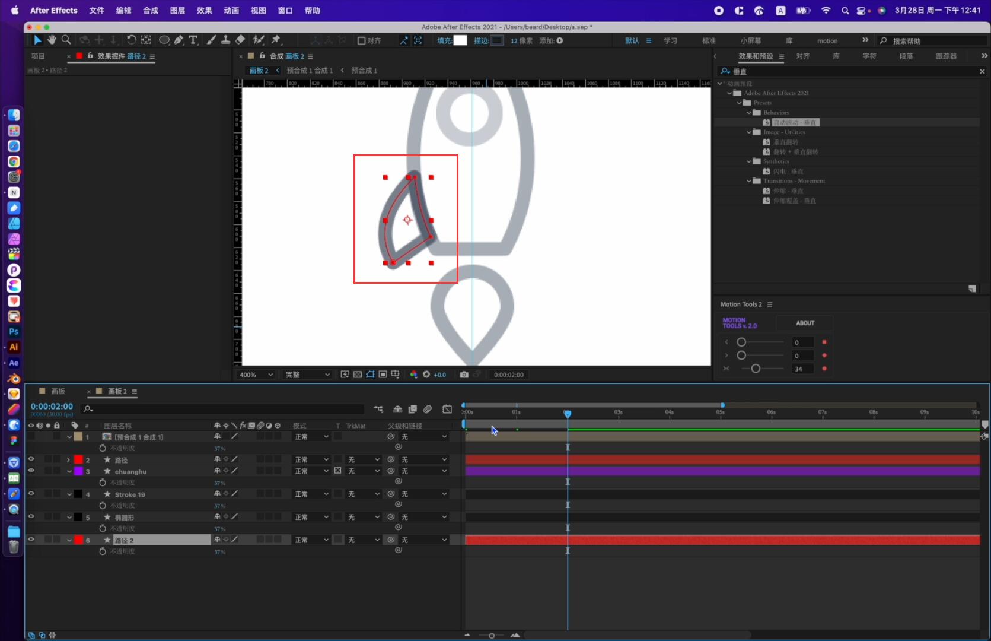This screenshot has width=991, height=641.
Task: Select the Hand tool in the toolbar
Action: pos(52,40)
